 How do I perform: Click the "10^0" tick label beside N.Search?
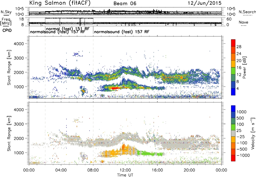[x=231, y=14]
